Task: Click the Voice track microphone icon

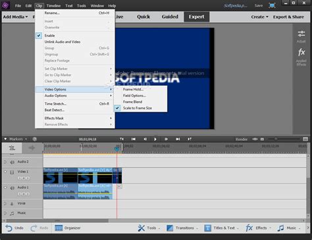Action: [x=12, y=204]
